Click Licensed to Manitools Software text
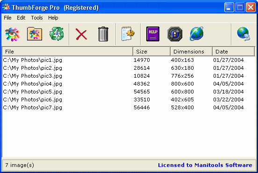This screenshot has height=173, width=258. pyautogui.click(x=205, y=165)
